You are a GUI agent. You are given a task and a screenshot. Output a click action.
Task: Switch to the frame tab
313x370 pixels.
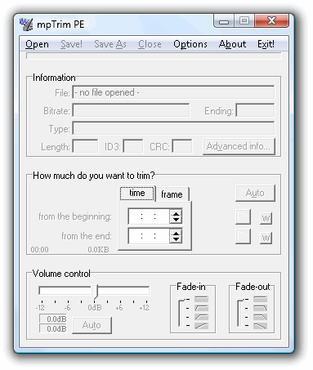pos(172,194)
